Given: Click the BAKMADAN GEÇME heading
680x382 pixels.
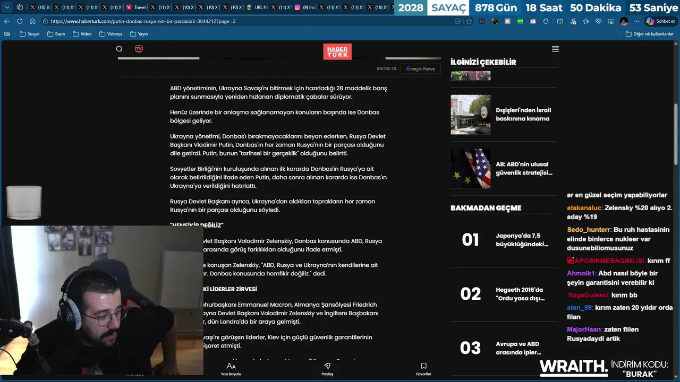Looking at the screenshot, I should point(486,208).
